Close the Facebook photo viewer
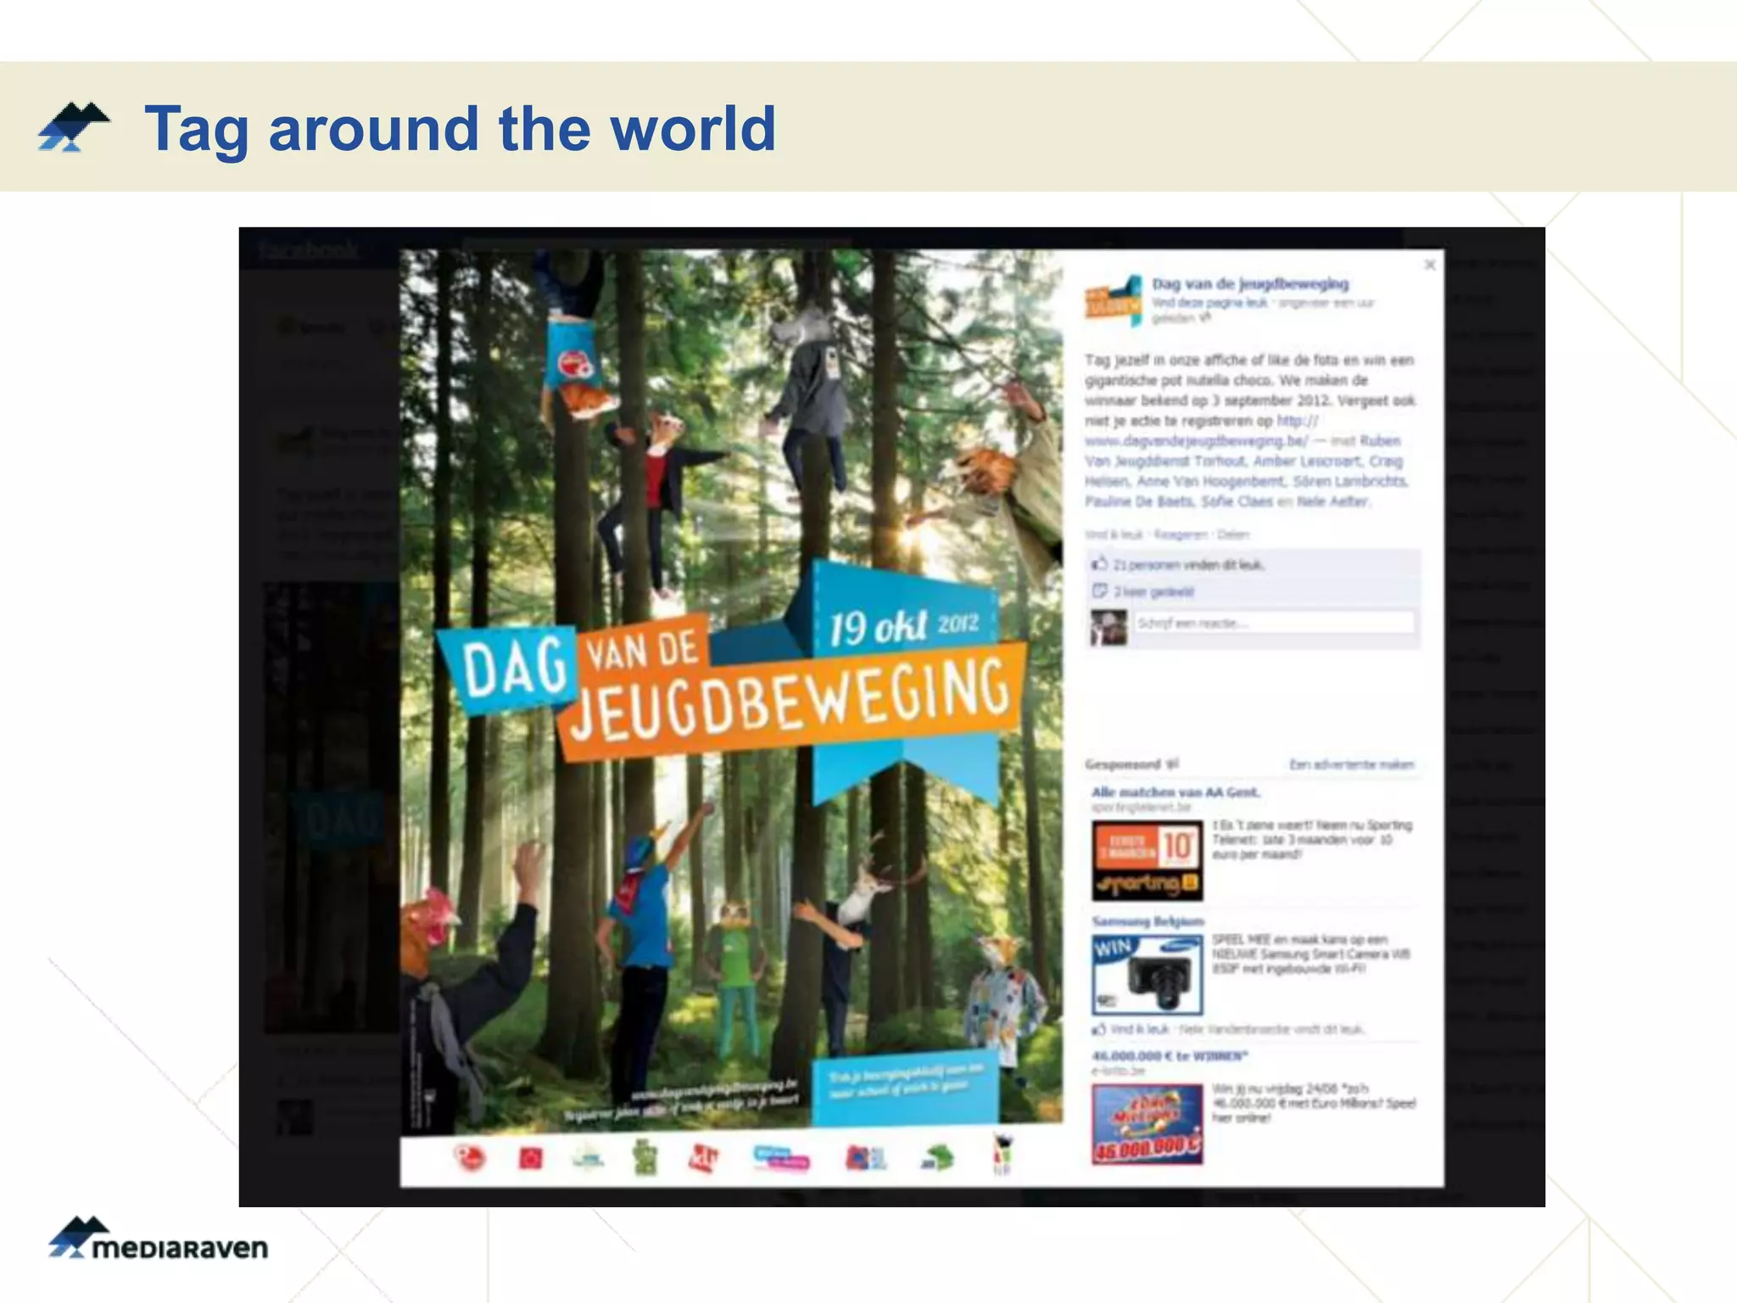The image size is (1737, 1303). (x=1430, y=265)
